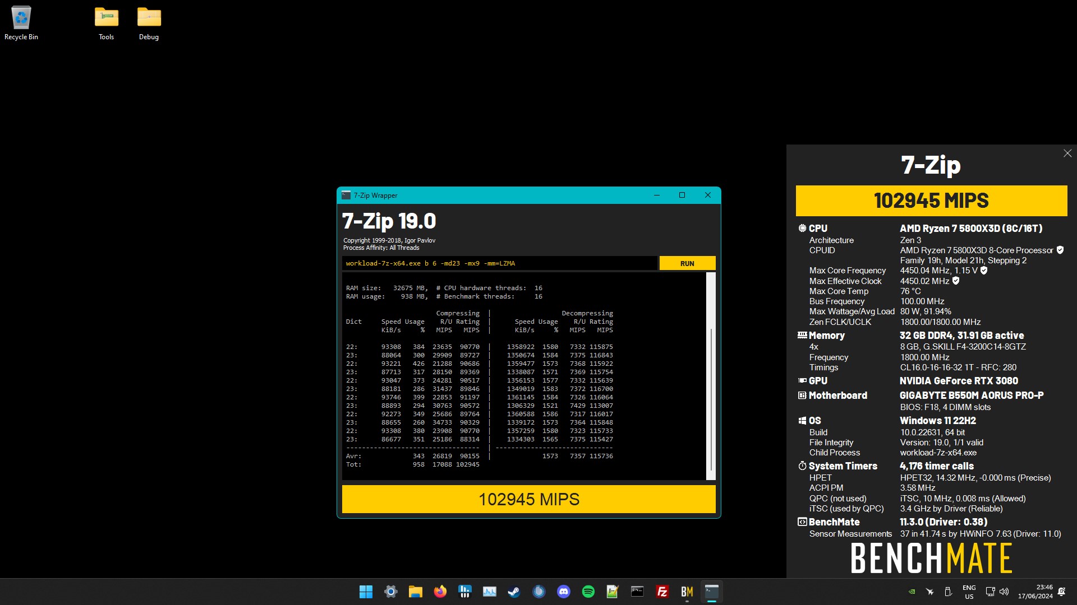Image resolution: width=1077 pixels, height=605 pixels.
Task: Open FileZilla from the taskbar
Action: coord(662,592)
